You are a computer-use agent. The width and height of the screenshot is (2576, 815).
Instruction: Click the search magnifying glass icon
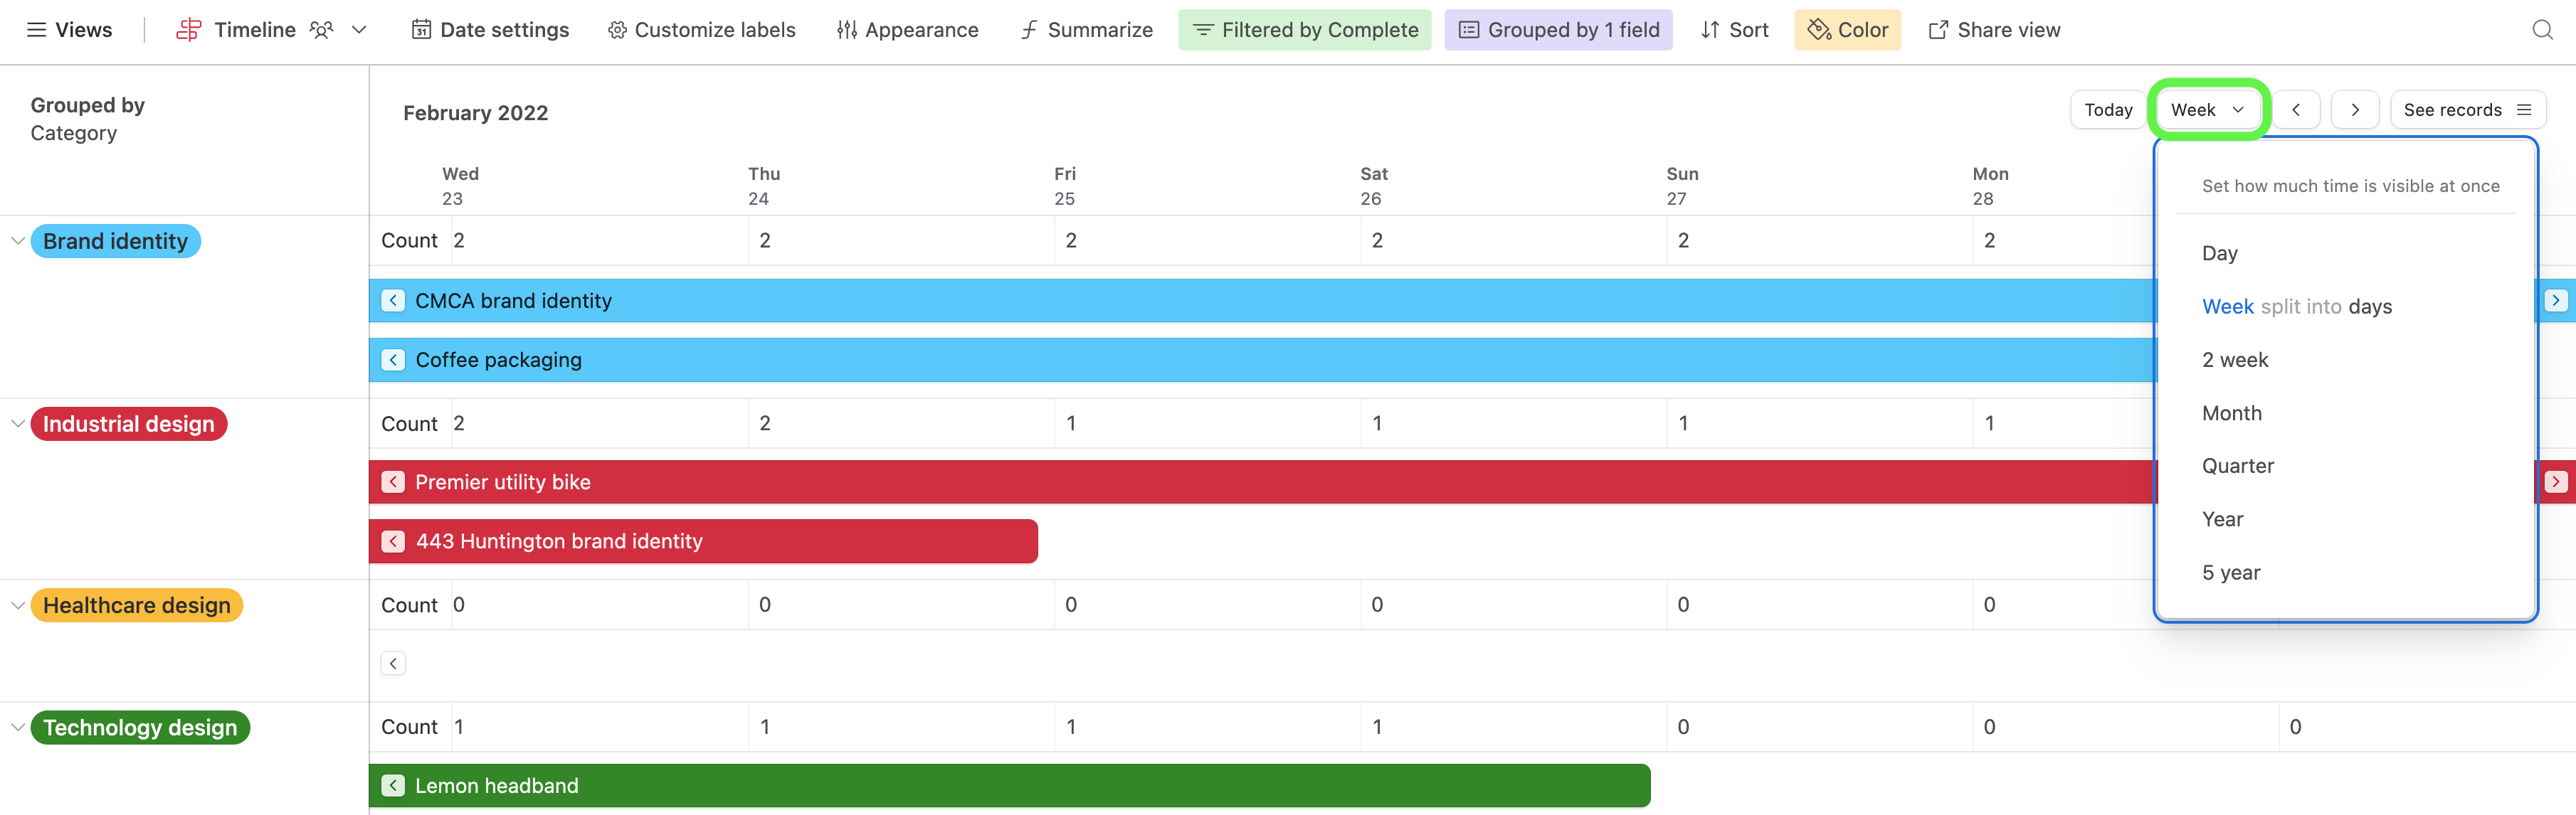tap(2543, 29)
